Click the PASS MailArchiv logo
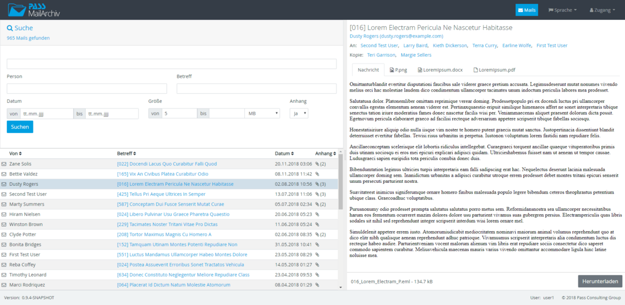Screen dimensions: 625x305 (35, 10)
